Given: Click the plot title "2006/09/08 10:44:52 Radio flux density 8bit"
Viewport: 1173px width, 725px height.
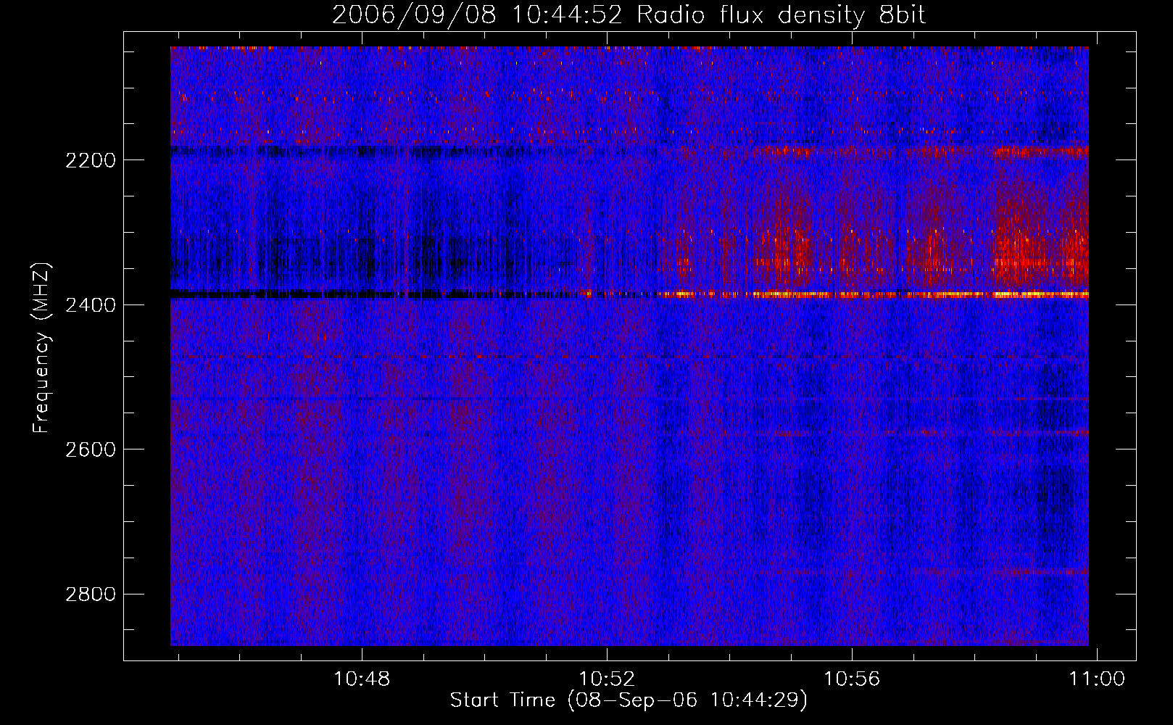Looking at the screenshot, I should pos(629,14).
